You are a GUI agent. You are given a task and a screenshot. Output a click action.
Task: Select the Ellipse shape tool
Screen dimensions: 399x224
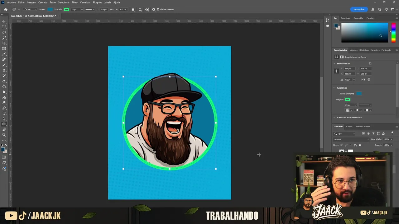tap(4, 124)
